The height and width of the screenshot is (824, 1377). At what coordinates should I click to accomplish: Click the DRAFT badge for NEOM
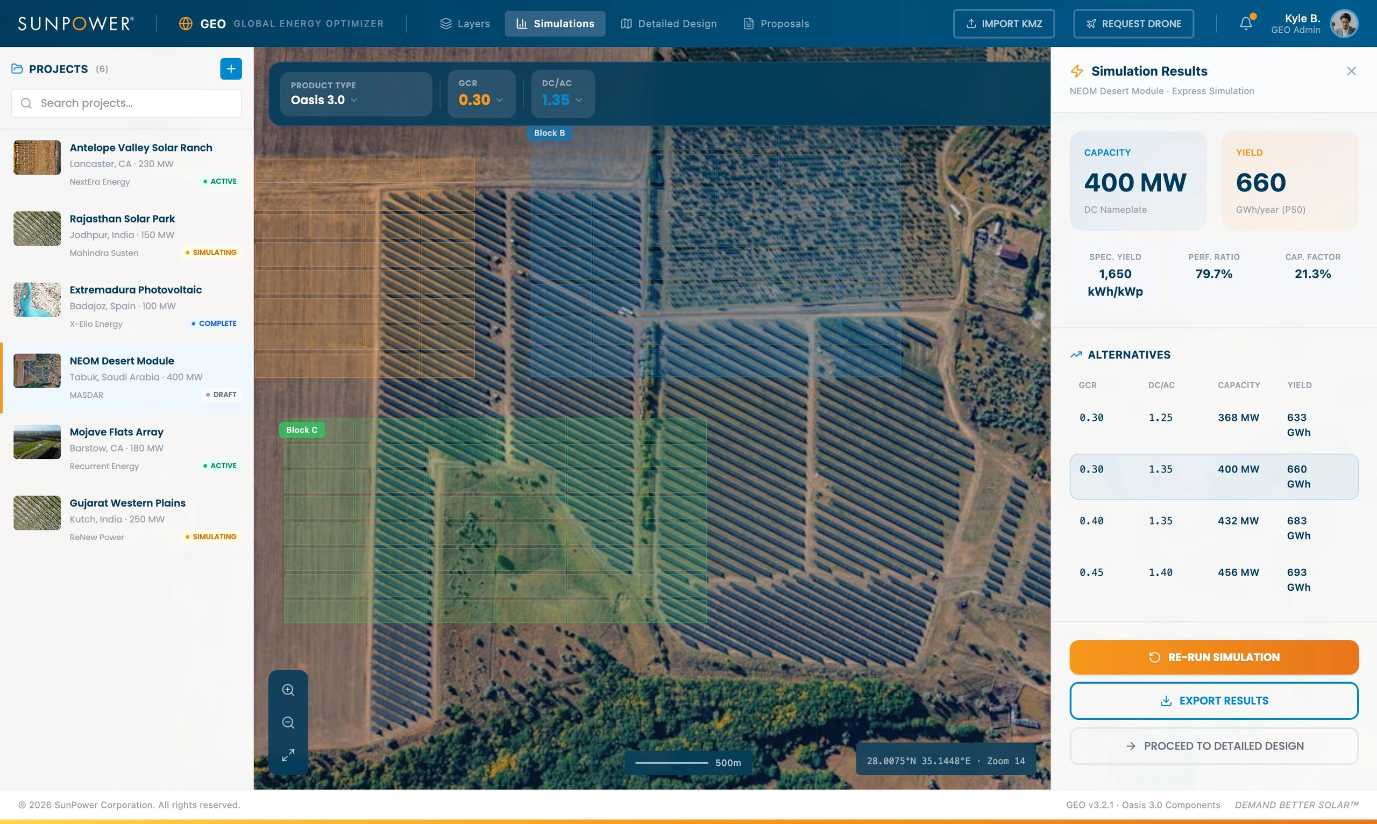[221, 395]
